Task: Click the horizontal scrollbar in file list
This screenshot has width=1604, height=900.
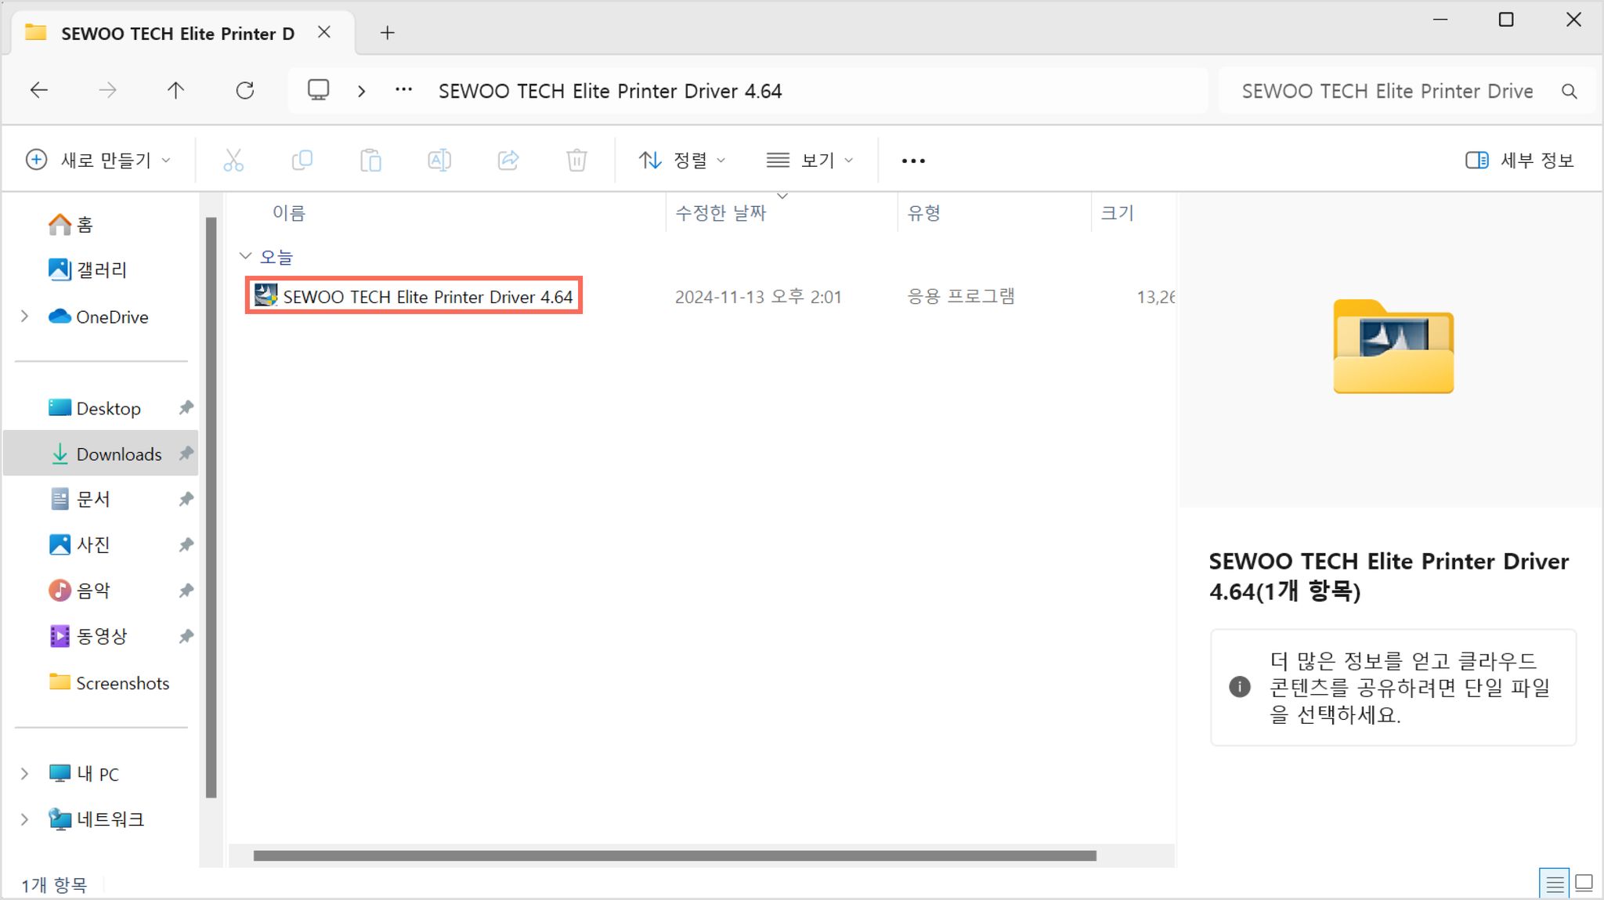Action: click(674, 855)
